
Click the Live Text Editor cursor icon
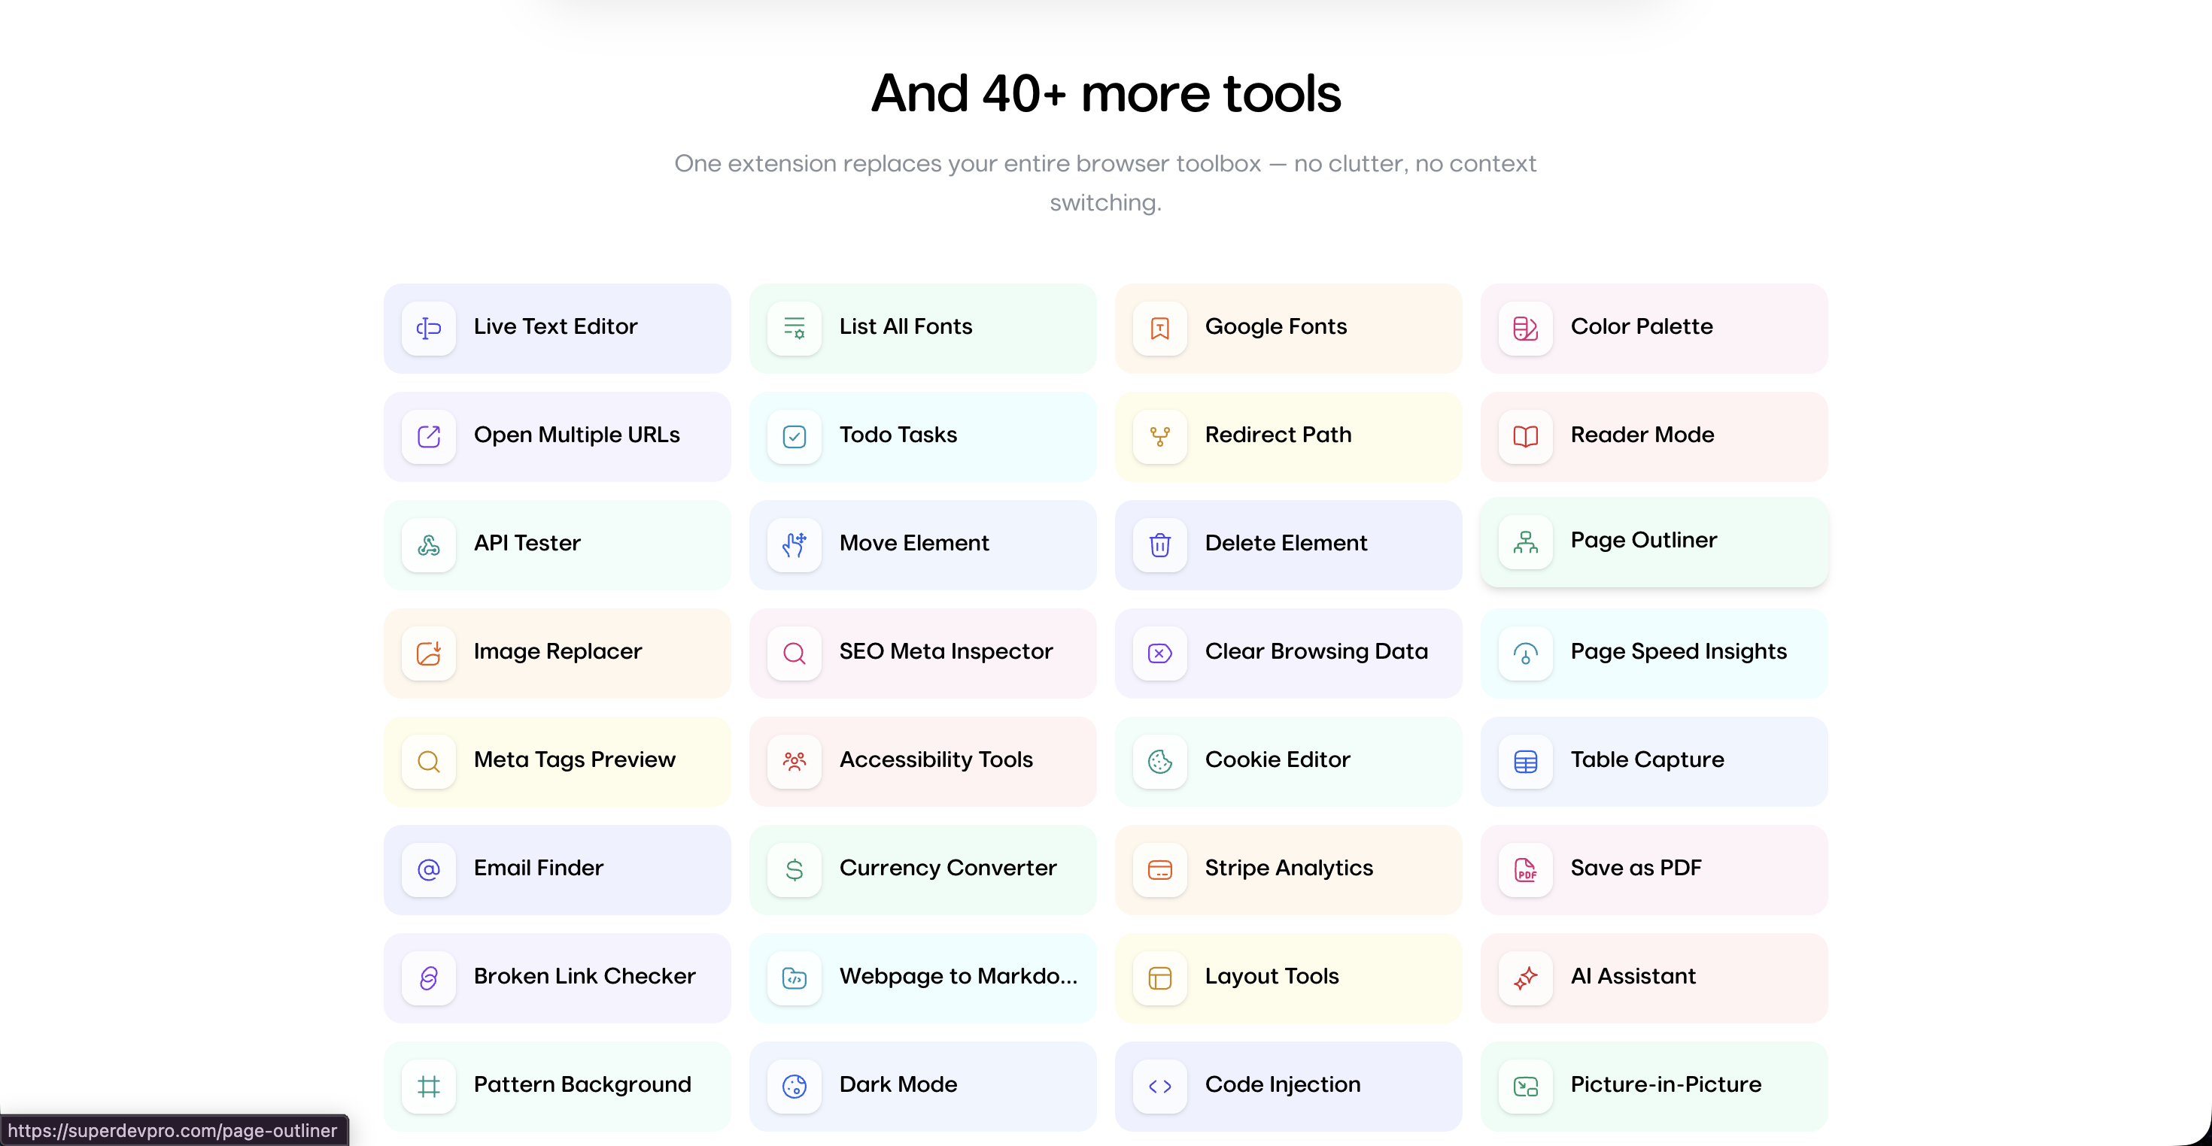(429, 328)
